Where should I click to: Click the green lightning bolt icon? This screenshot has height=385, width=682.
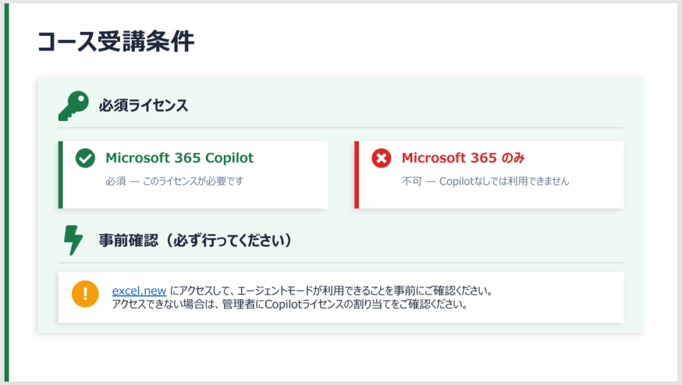click(72, 240)
